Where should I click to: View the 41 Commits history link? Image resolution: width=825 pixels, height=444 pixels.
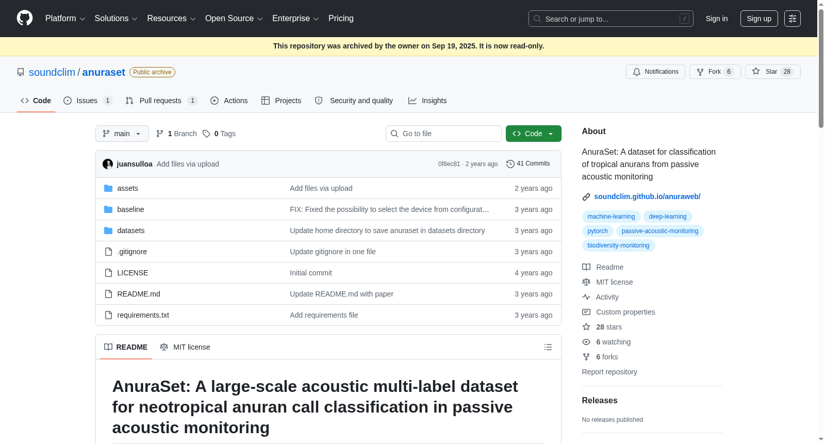(x=529, y=163)
